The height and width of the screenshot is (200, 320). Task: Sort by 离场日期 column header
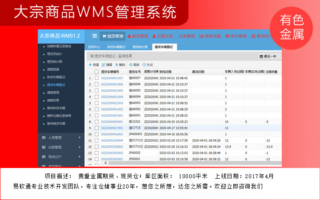[x=198, y=72]
